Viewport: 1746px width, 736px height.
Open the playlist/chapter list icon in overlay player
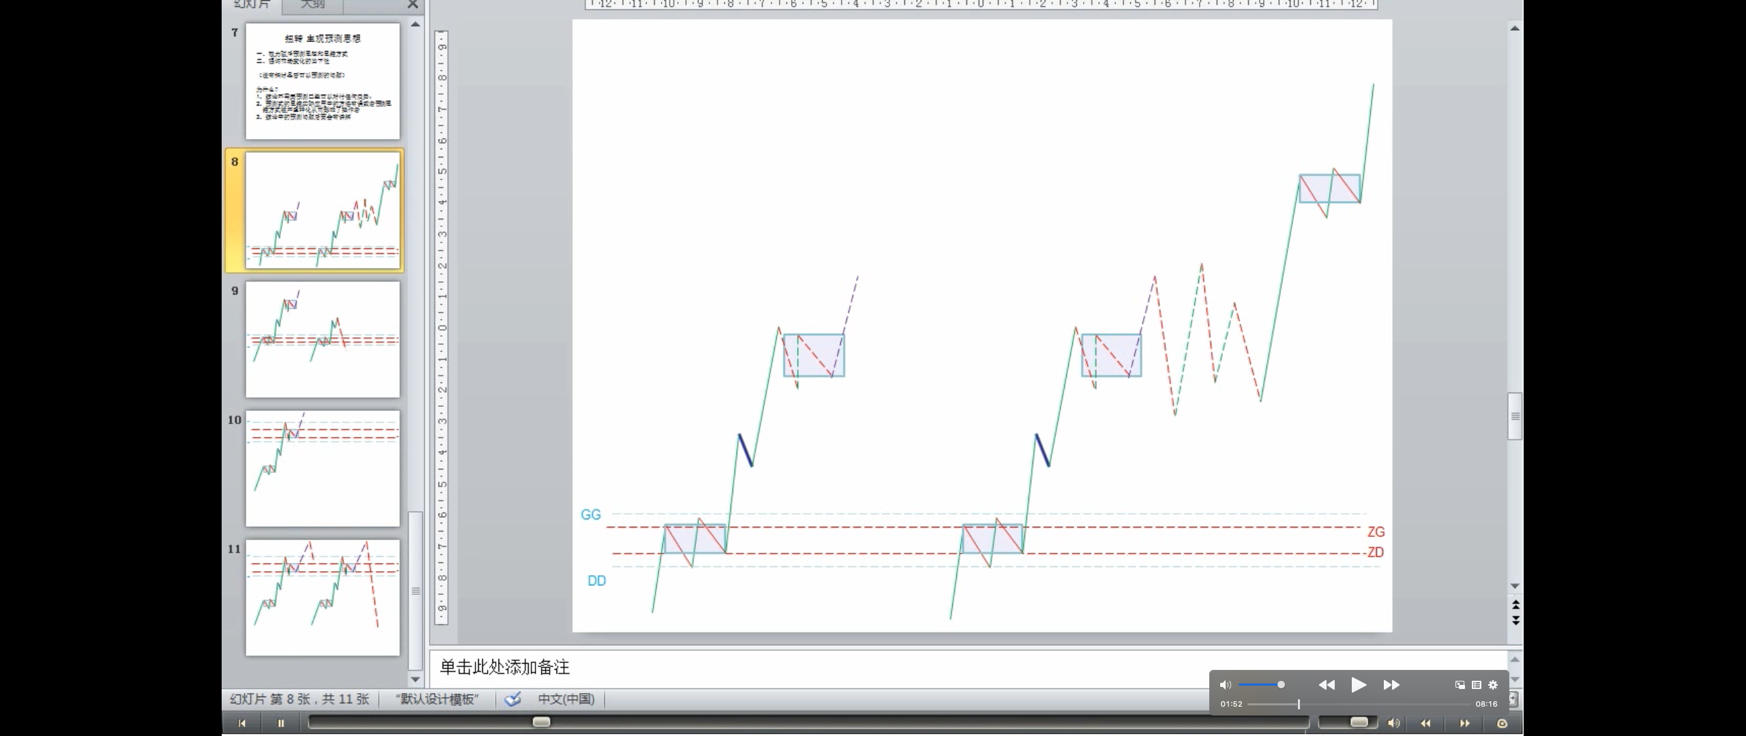pyautogui.click(x=1476, y=685)
